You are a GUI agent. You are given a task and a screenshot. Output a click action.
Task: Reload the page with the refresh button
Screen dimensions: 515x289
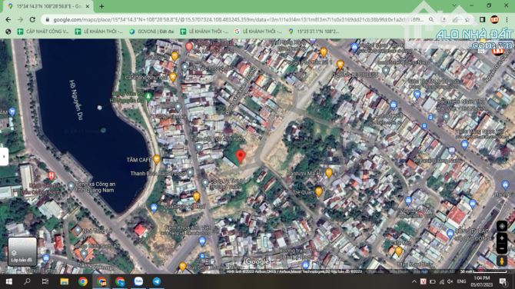[x=32, y=20]
